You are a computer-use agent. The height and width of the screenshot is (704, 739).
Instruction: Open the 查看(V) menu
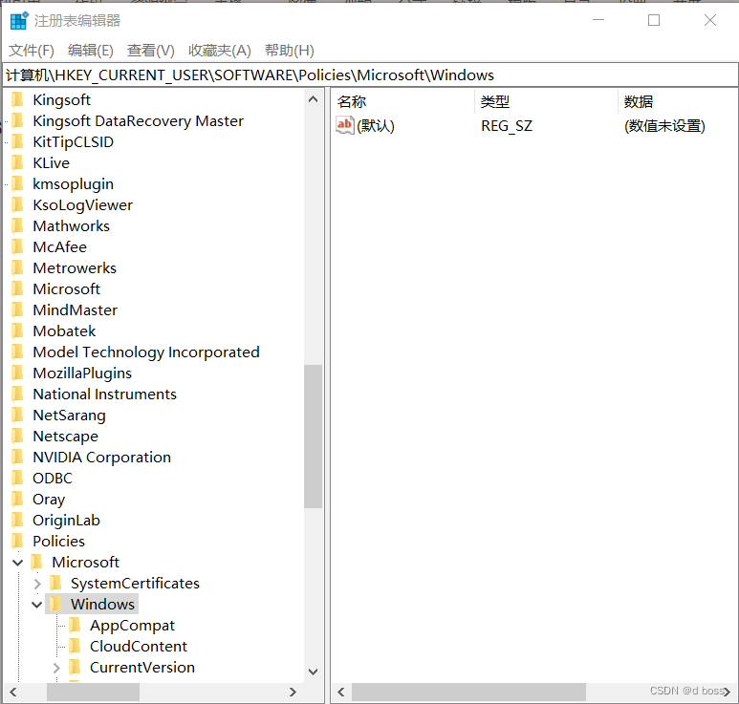(151, 51)
